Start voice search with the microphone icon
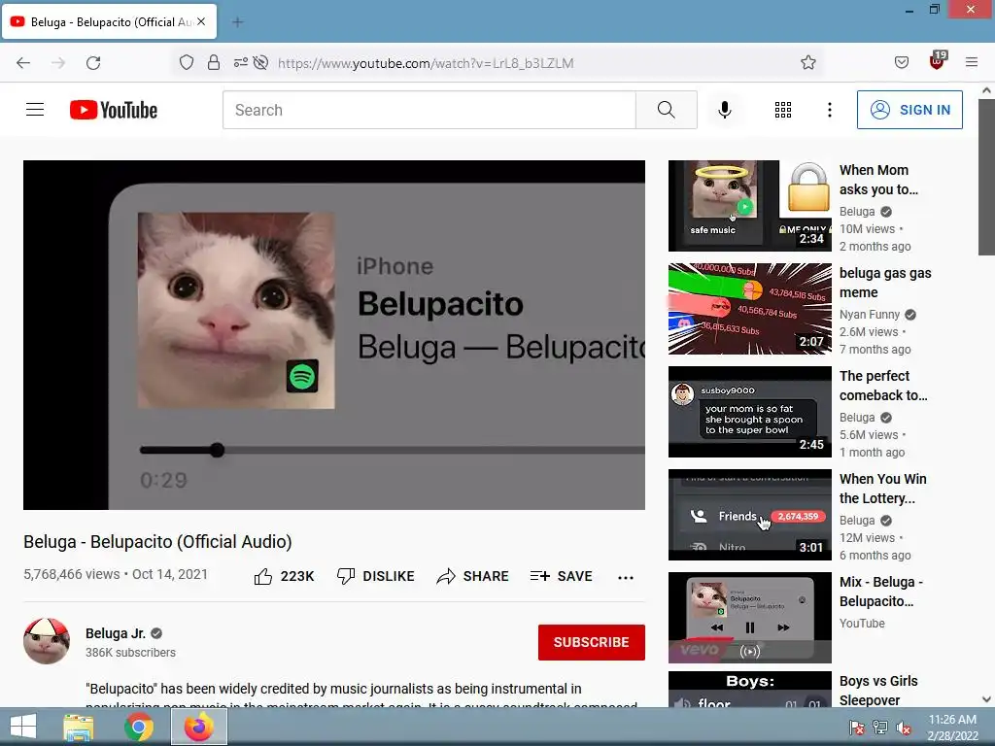This screenshot has height=746, width=995. coord(725,110)
